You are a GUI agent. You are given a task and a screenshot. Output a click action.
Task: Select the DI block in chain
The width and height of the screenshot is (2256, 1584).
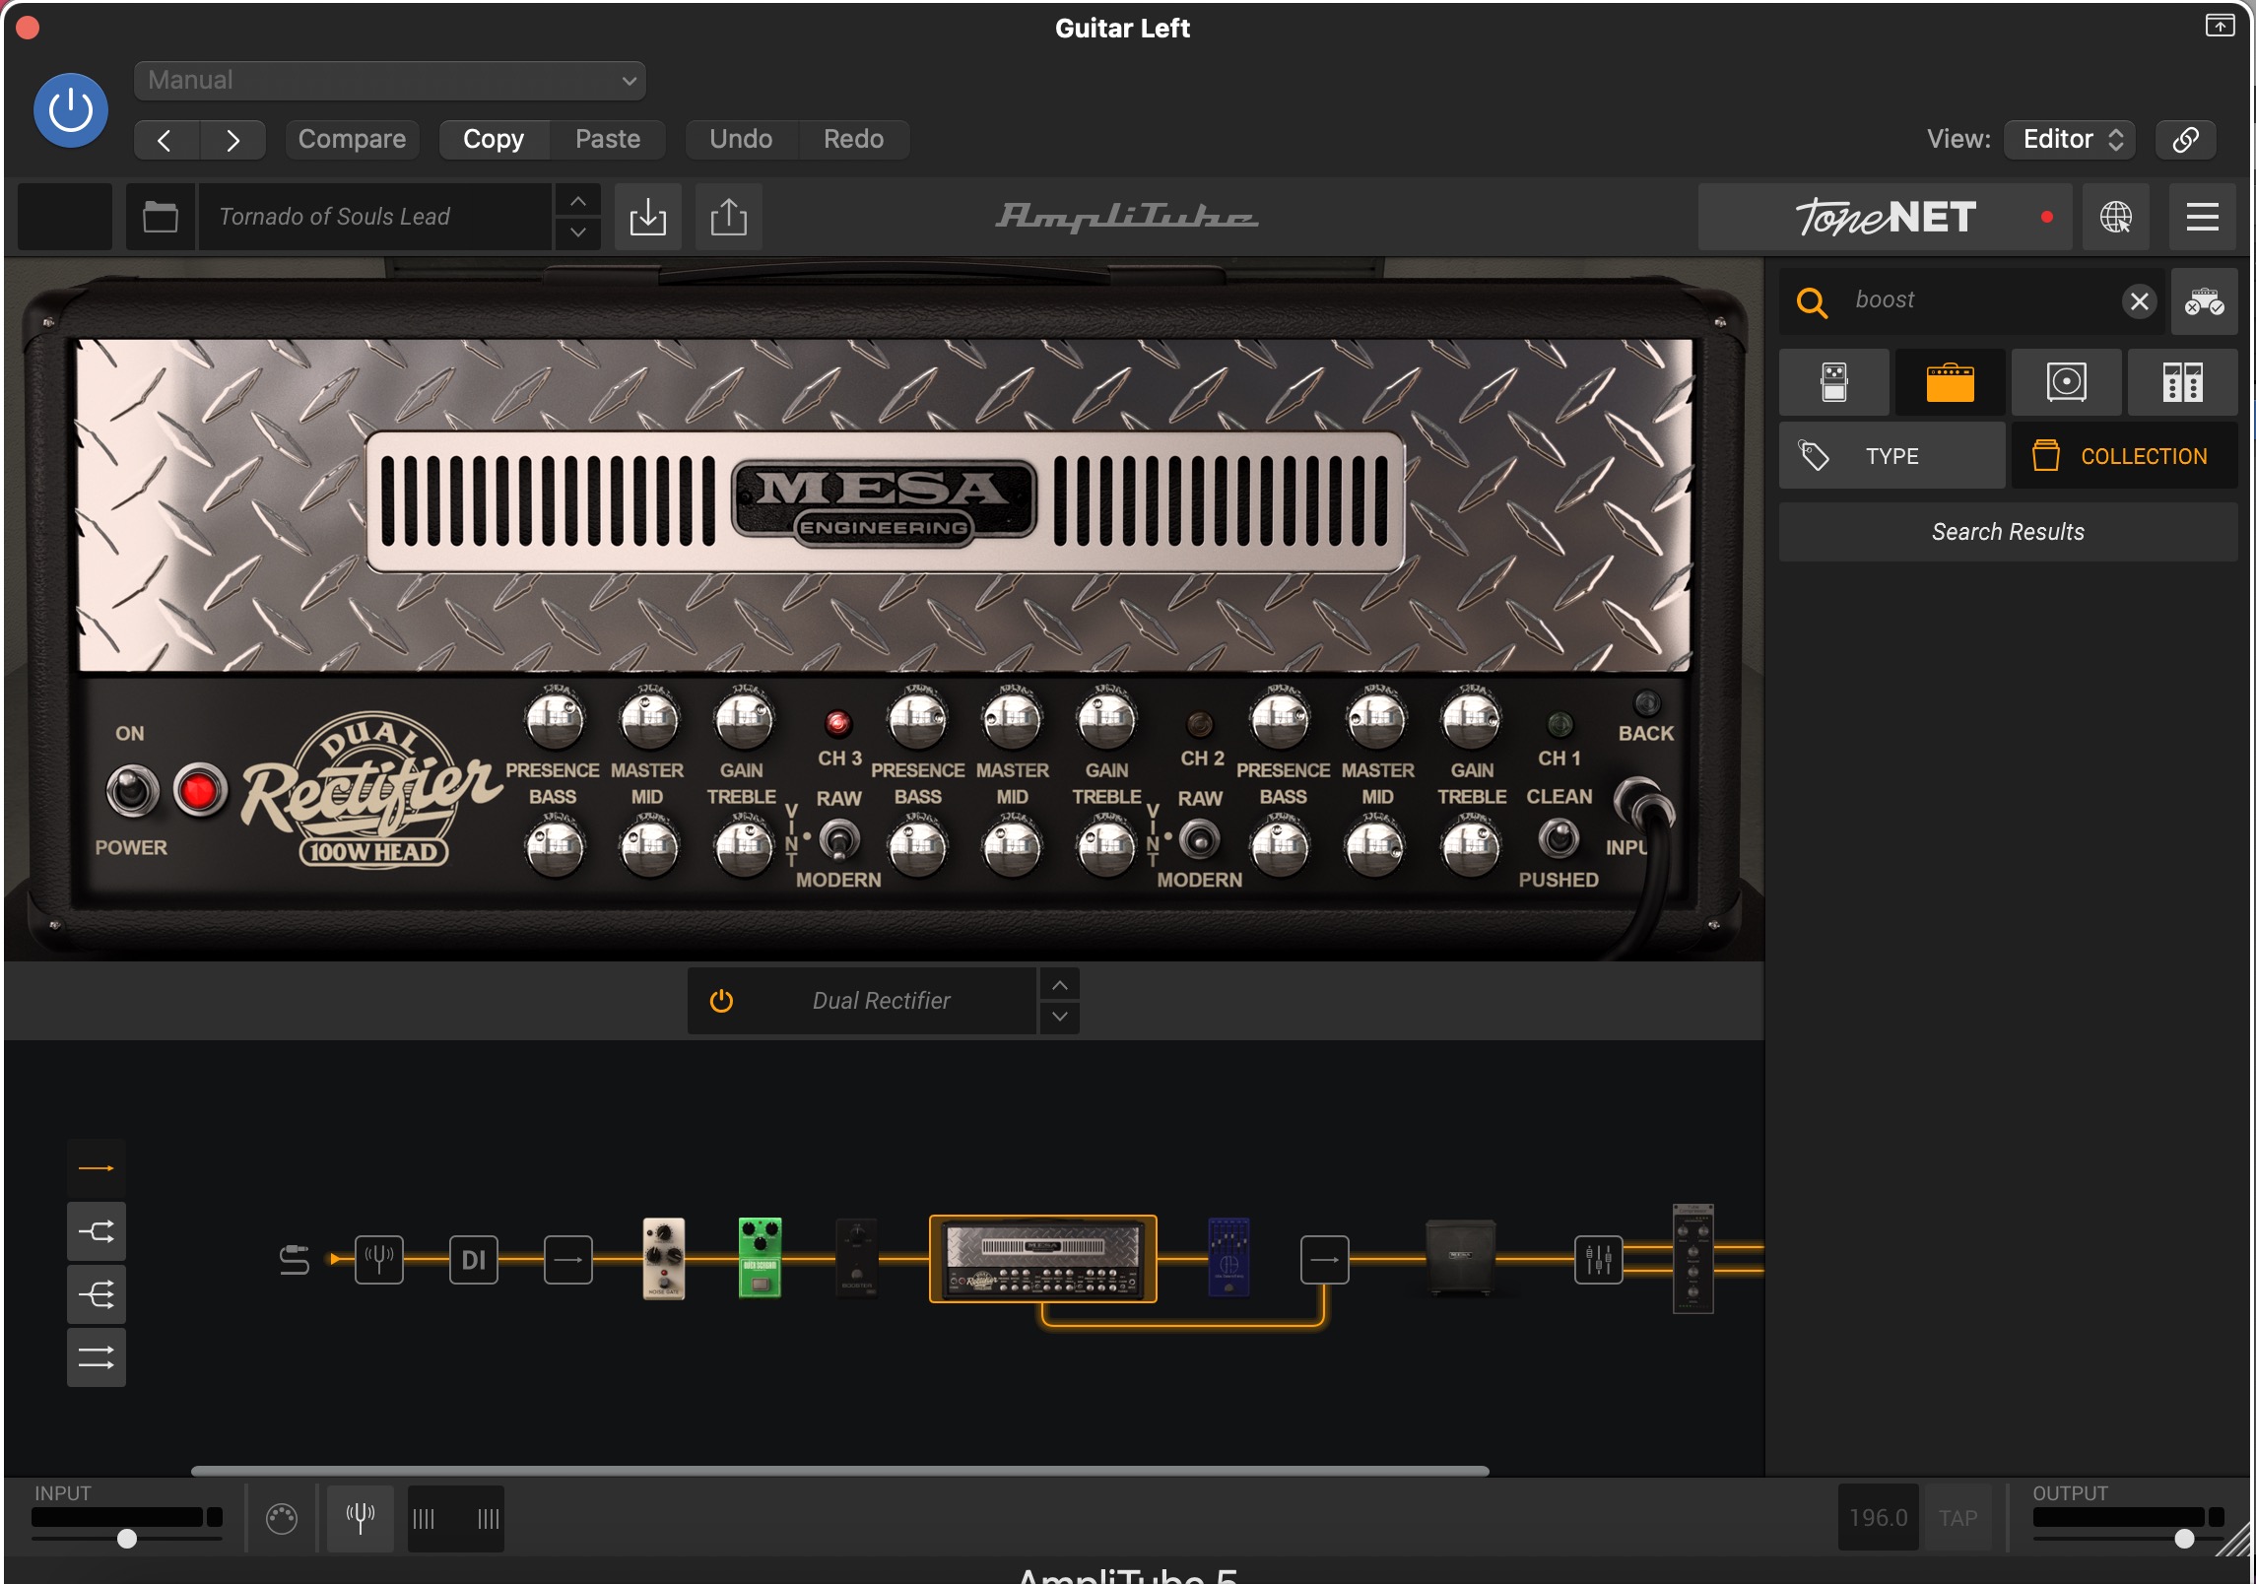pyautogui.click(x=474, y=1259)
